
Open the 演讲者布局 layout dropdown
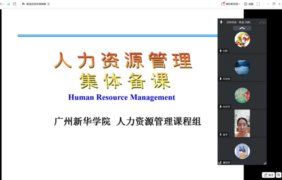coord(231,4)
